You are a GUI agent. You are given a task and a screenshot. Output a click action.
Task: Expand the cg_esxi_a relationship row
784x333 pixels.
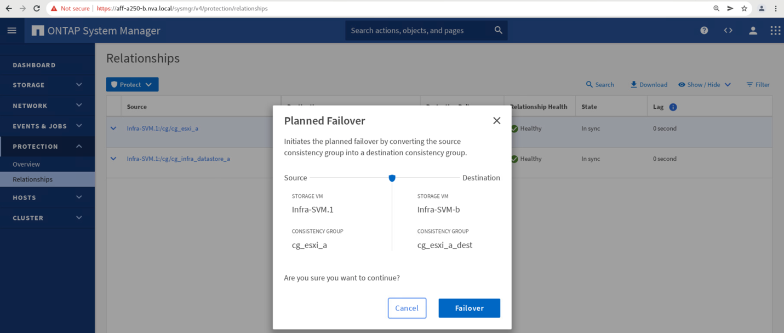(113, 128)
